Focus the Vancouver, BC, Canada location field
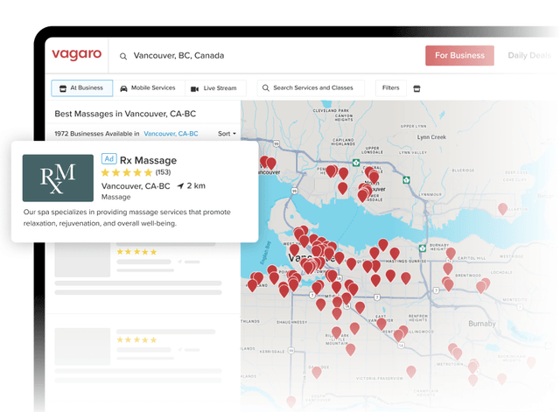 pyautogui.click(x=178, y=56)
